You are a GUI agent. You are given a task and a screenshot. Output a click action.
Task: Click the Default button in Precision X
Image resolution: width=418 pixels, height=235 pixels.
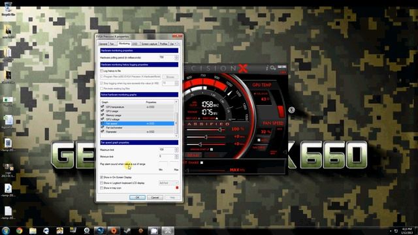(x=194, y=155)
